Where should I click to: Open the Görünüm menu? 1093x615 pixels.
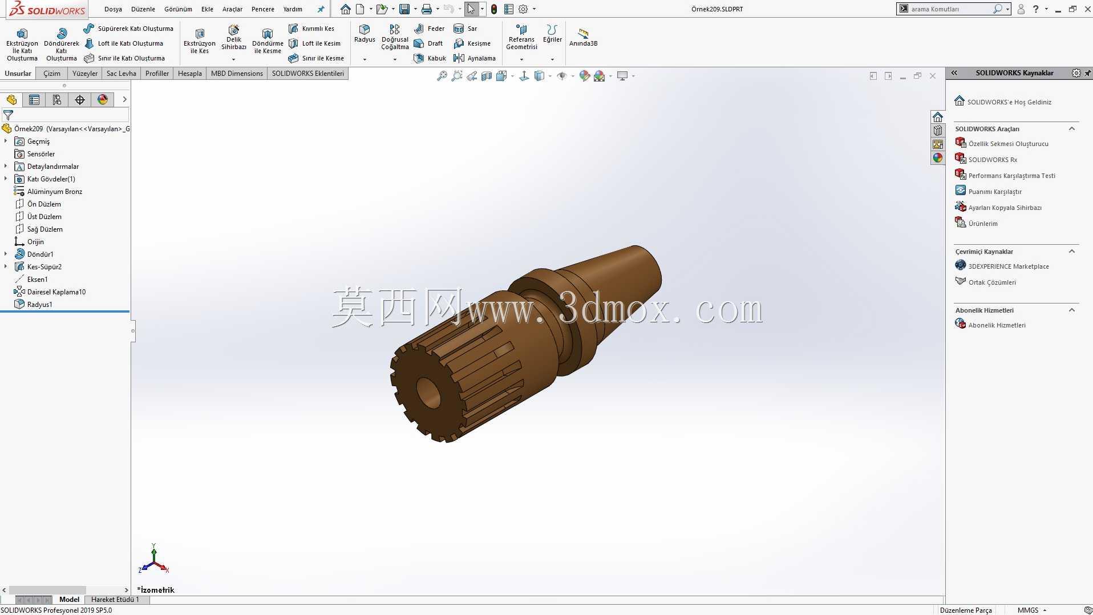[x=178, y=9]
